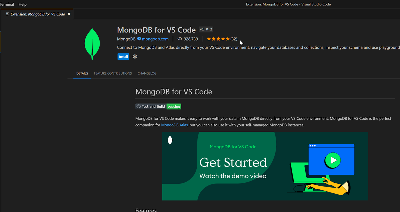Viewport: 400px width, 212px height.
Task: Close the MongoDB for VS Code extension tab
Action: (x=69, y=14)
